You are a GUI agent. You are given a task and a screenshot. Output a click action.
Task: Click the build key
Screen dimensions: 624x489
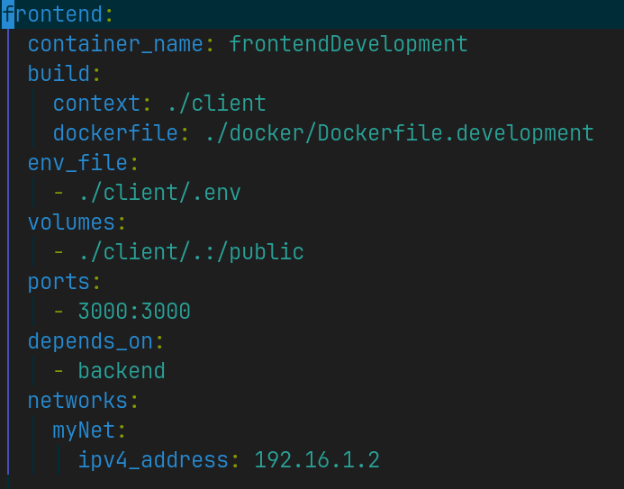click(x=59, y=74)
